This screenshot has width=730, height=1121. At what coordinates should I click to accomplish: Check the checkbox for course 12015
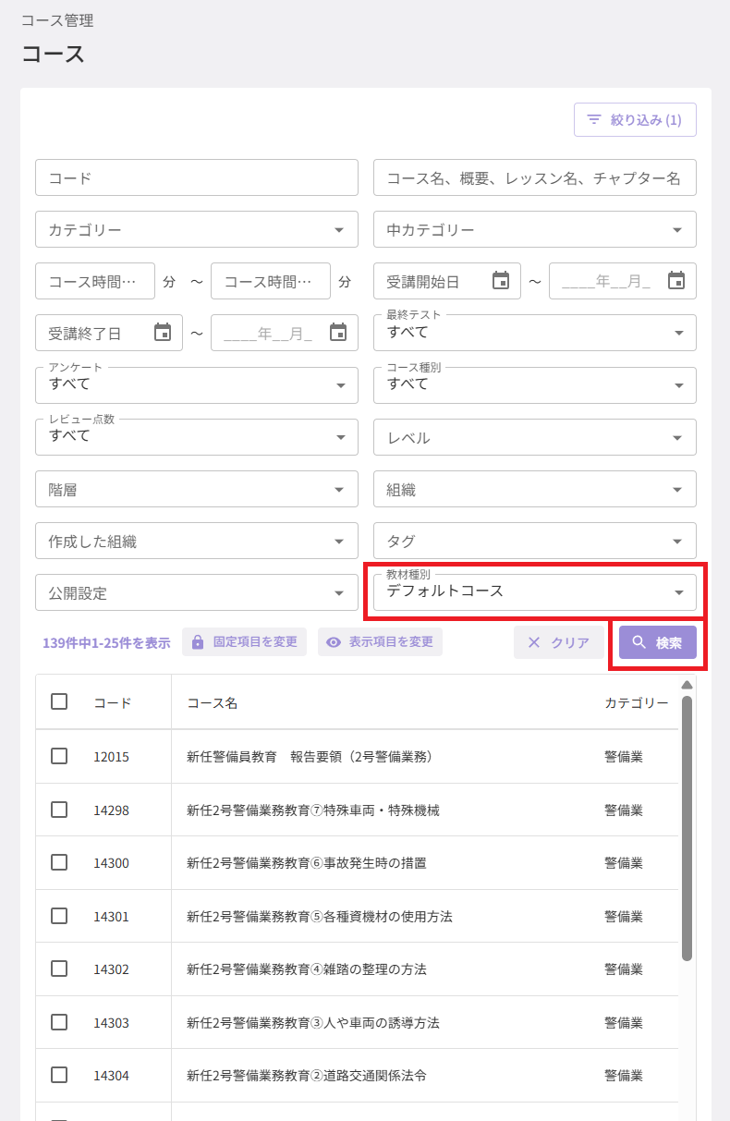[59, 756]
